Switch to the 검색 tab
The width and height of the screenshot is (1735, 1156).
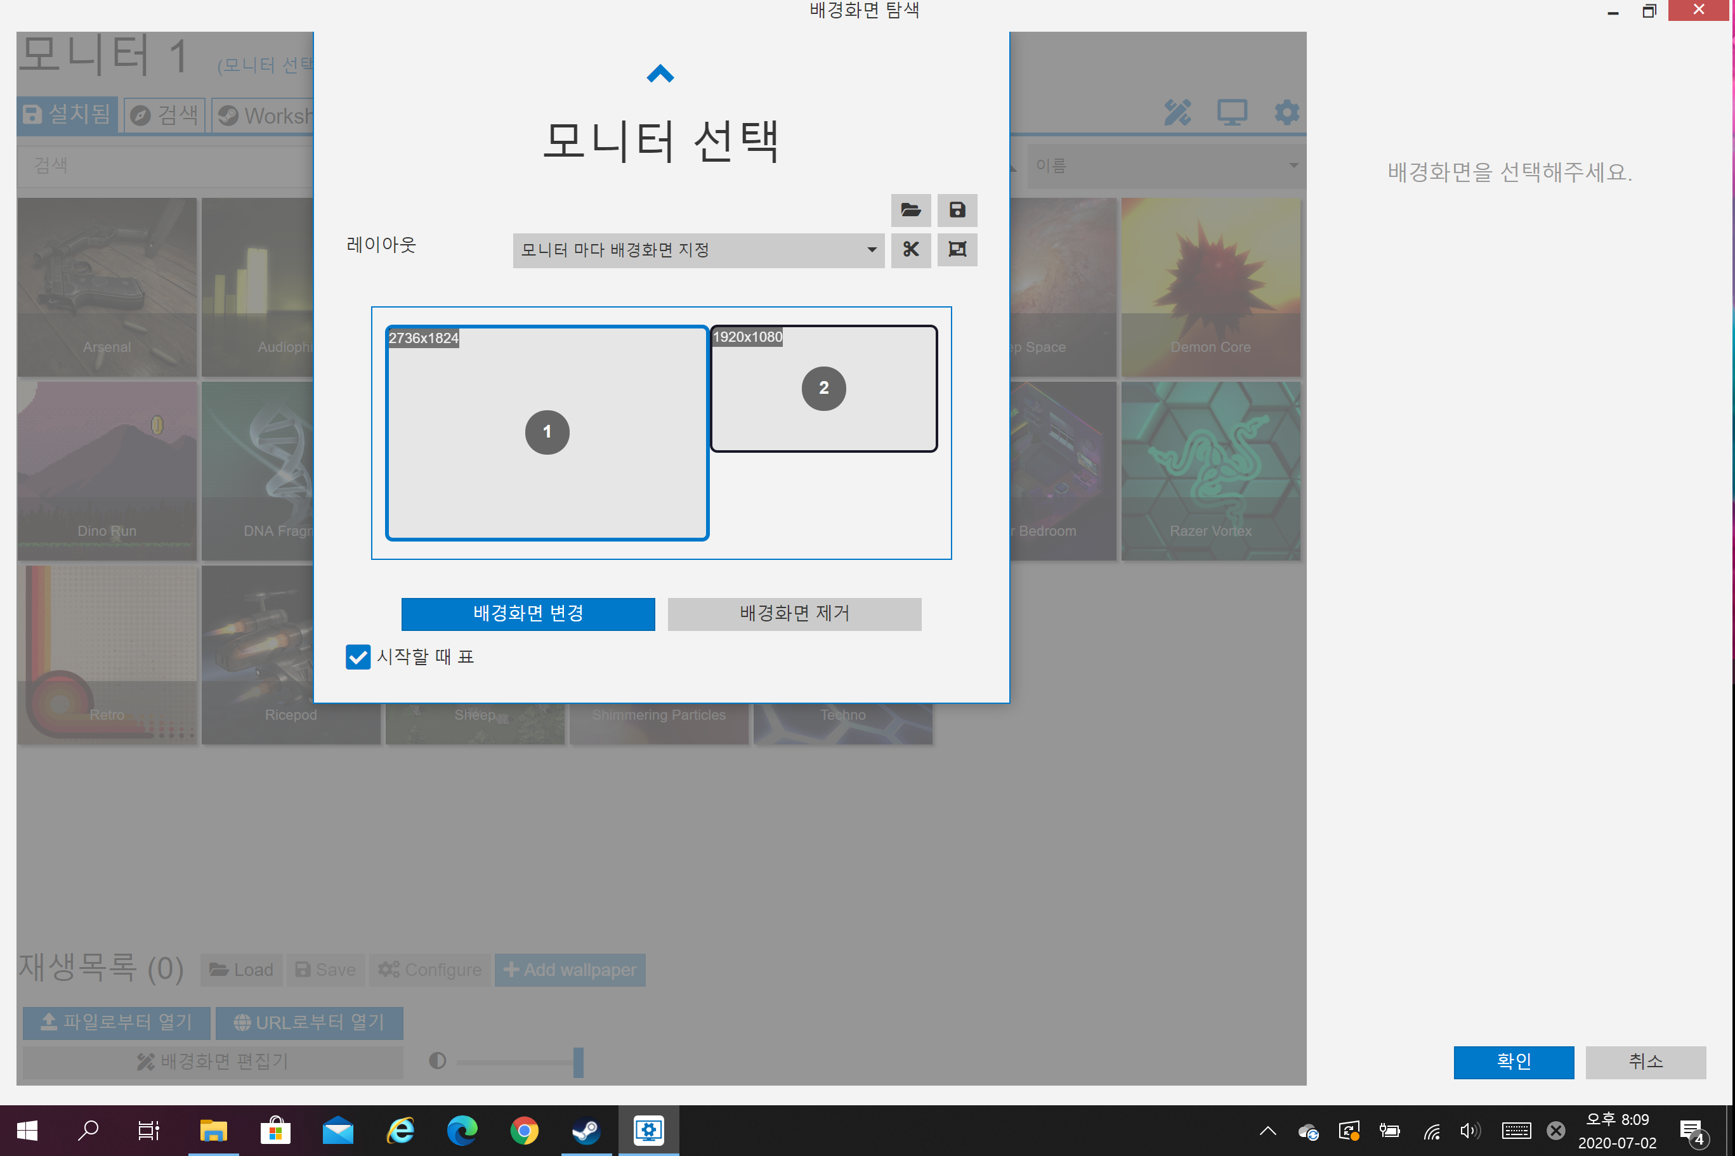pos(164,115)
